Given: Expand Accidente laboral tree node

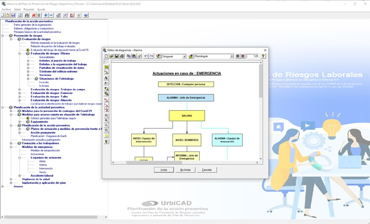Looking at the screenshot, I should pyautogui.click(x=19, y=175).
